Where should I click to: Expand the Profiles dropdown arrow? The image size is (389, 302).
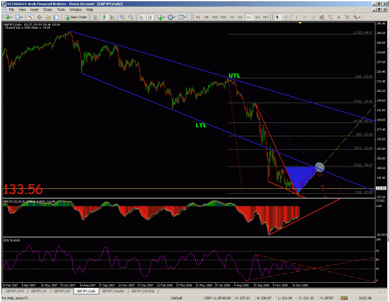click(22, 17)
